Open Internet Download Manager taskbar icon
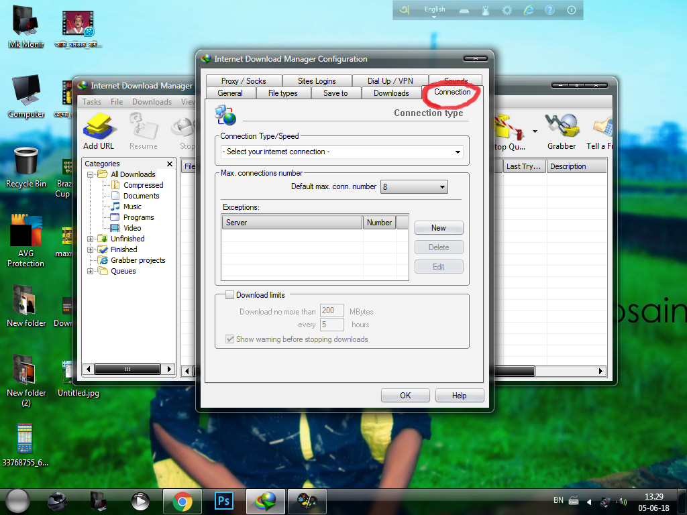Screen dimensions: 687x515 [x=266, y=502]
